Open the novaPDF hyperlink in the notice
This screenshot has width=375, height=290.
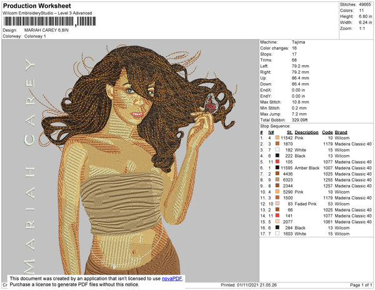click(172, 279)
